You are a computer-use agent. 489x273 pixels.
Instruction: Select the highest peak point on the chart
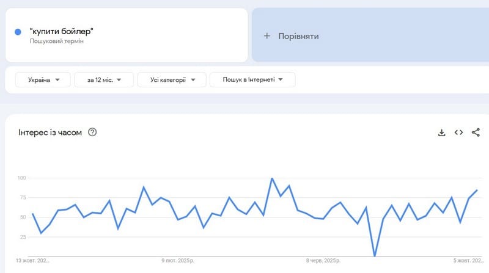272,178
